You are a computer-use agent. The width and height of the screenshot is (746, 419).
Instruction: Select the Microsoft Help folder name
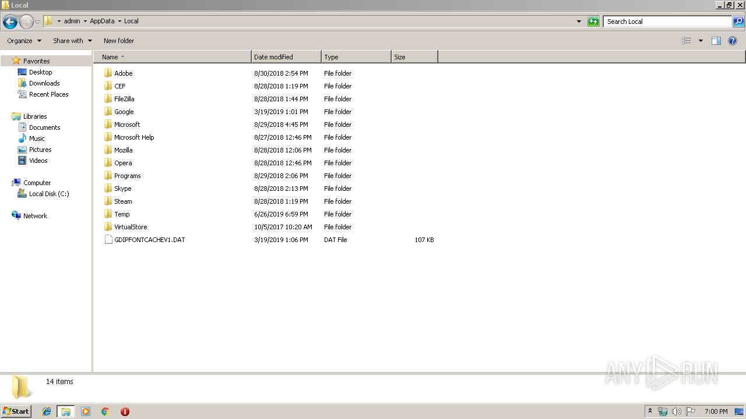[134, 137]
